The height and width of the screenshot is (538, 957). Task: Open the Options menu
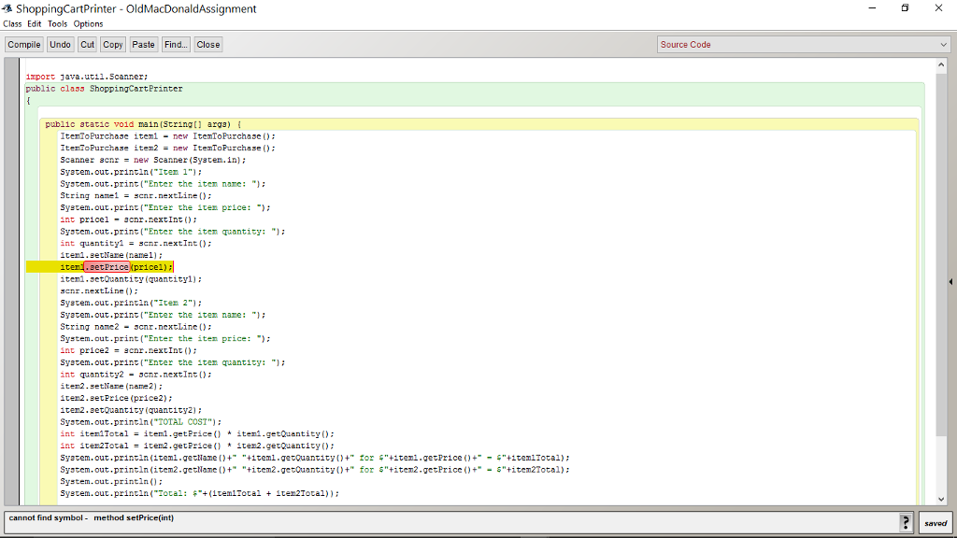click(x=88, y=23)
